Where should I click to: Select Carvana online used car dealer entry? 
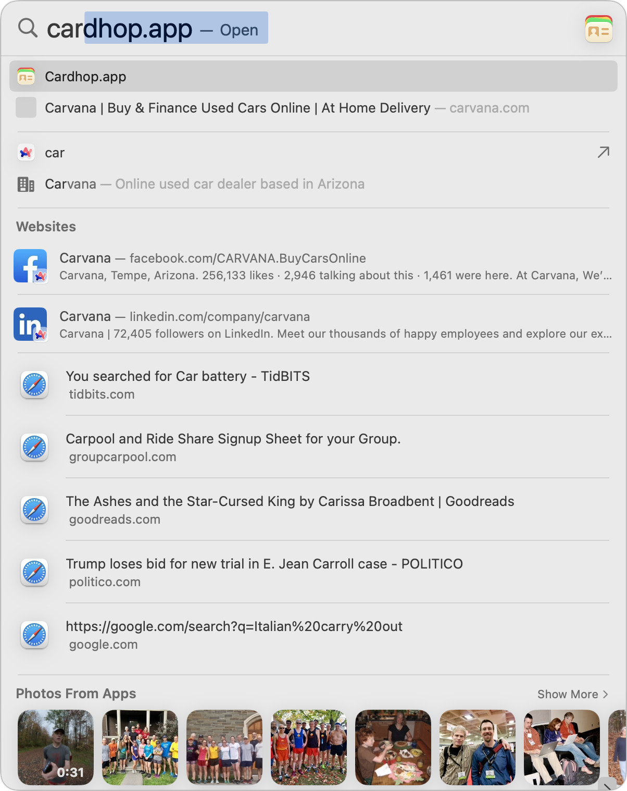tap(314, 184)
